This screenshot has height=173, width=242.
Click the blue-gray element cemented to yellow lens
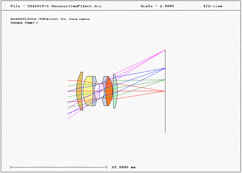coord(94,91)
